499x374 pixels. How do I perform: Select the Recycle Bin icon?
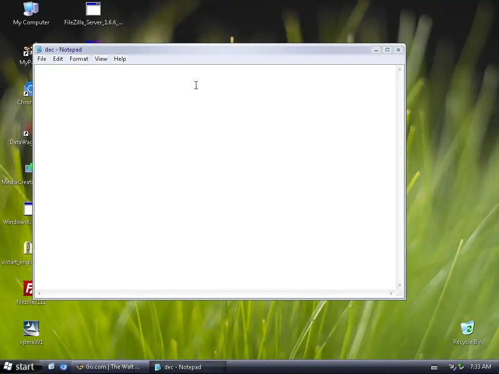coord(467,333)
